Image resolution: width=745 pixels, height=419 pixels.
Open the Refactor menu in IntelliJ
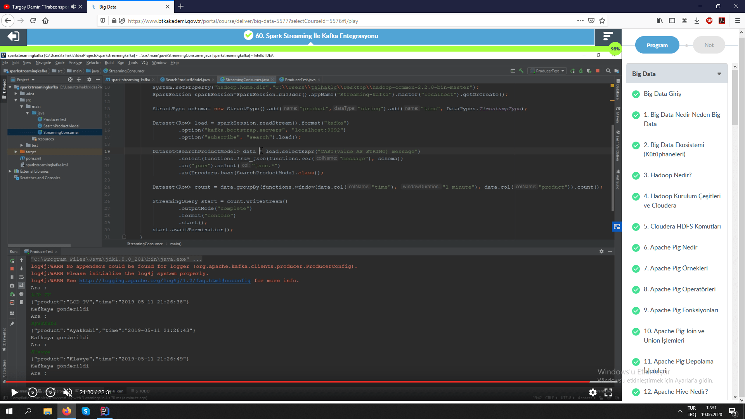coord(93,62)
